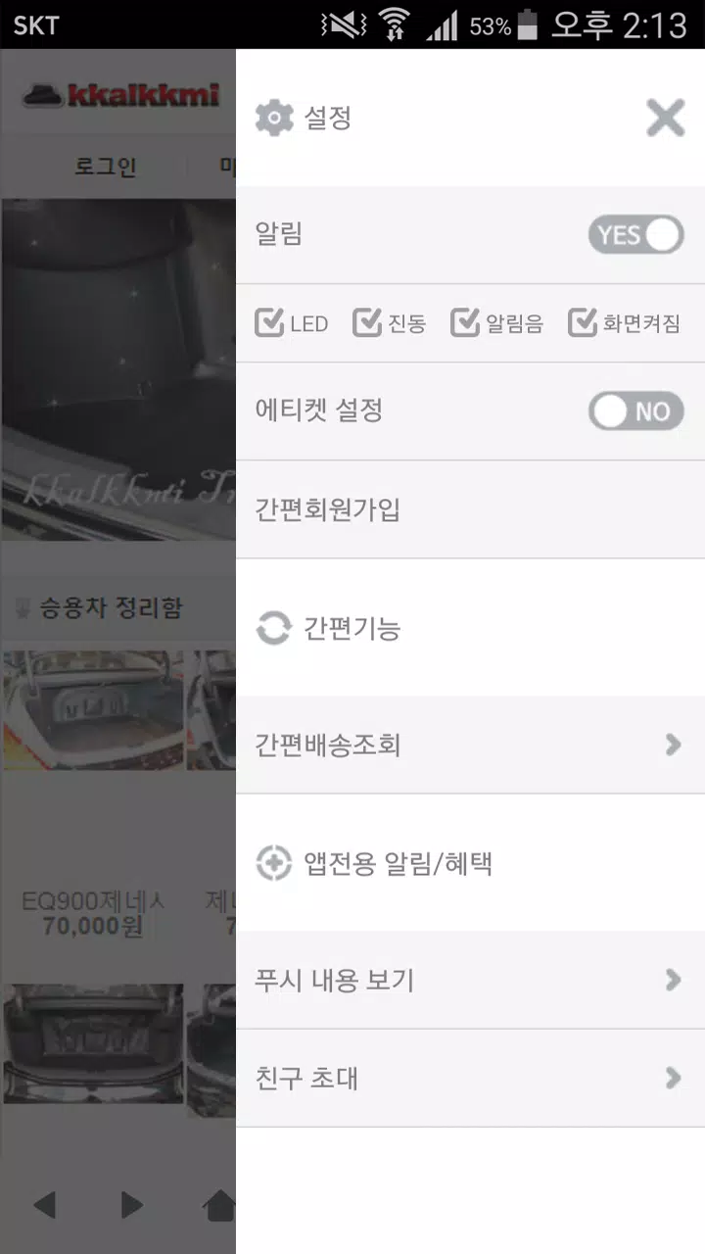The image size is (705, 1254).
Task: Open 푸시 내용 보기 chevron
Action: (673, 981)
